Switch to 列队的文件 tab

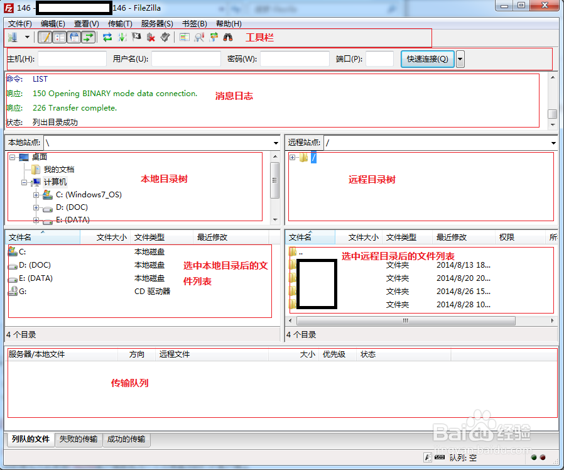click(31, 439)
